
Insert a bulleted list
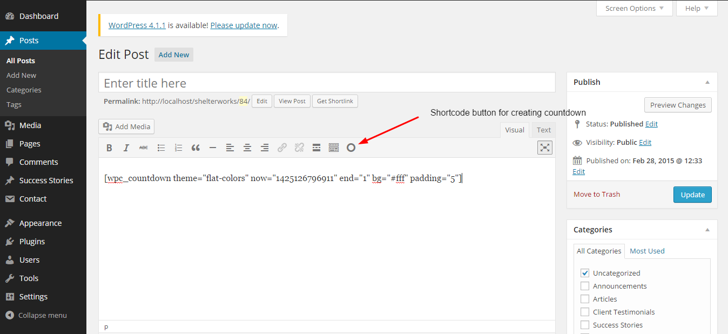[x=161, y=148]
